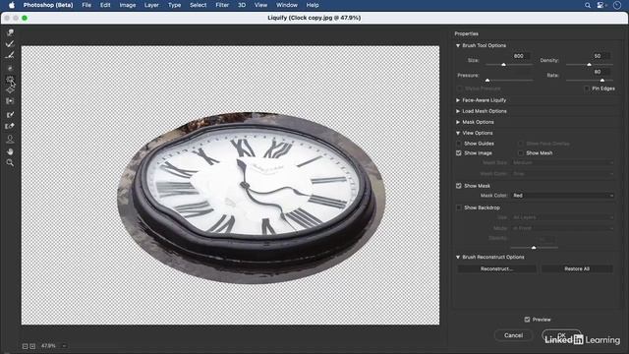
Task: Click the Stylus Pressure checkbox
Action: [459, 88]
